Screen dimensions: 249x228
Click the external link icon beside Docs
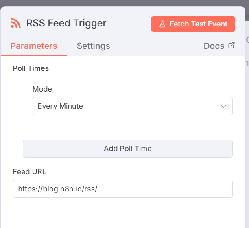232,45
